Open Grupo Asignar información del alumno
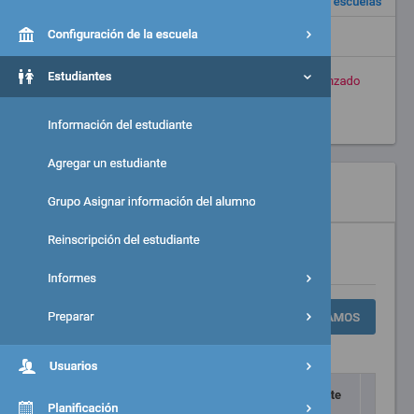414x414 pixels. 151,202
